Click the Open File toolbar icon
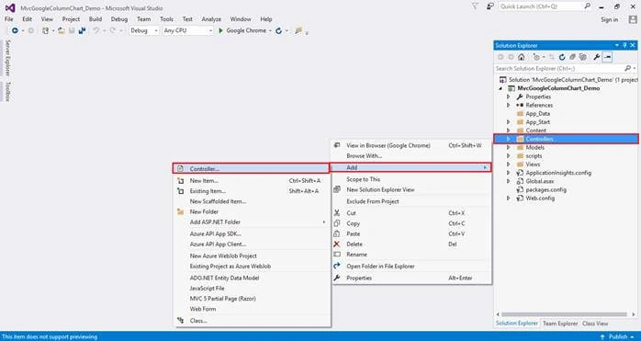This screenshot has height=341, width=641. click(62, 30)
